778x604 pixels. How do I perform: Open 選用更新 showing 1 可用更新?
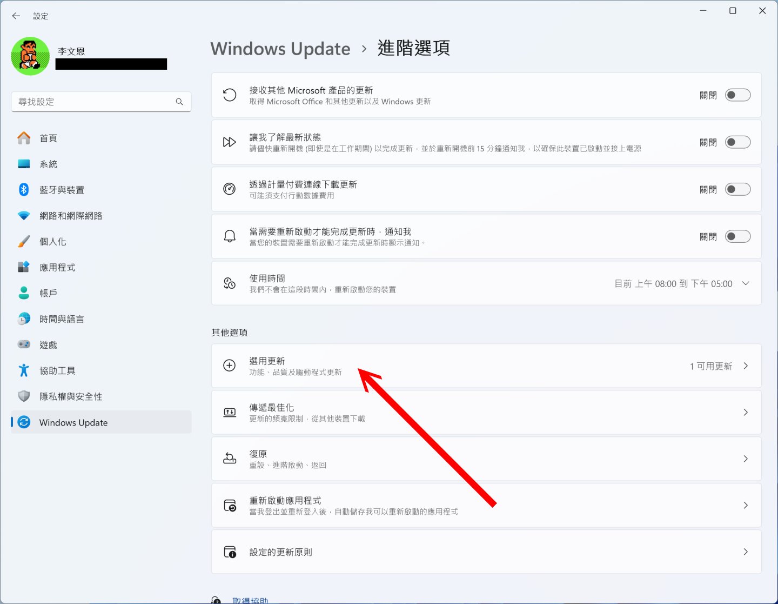pyautogui.click(x=486, y=366)
